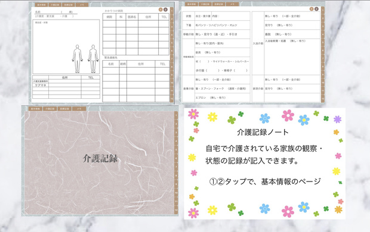Click the ケアマネ row label
370x232 pixels.
click(41, 86)
